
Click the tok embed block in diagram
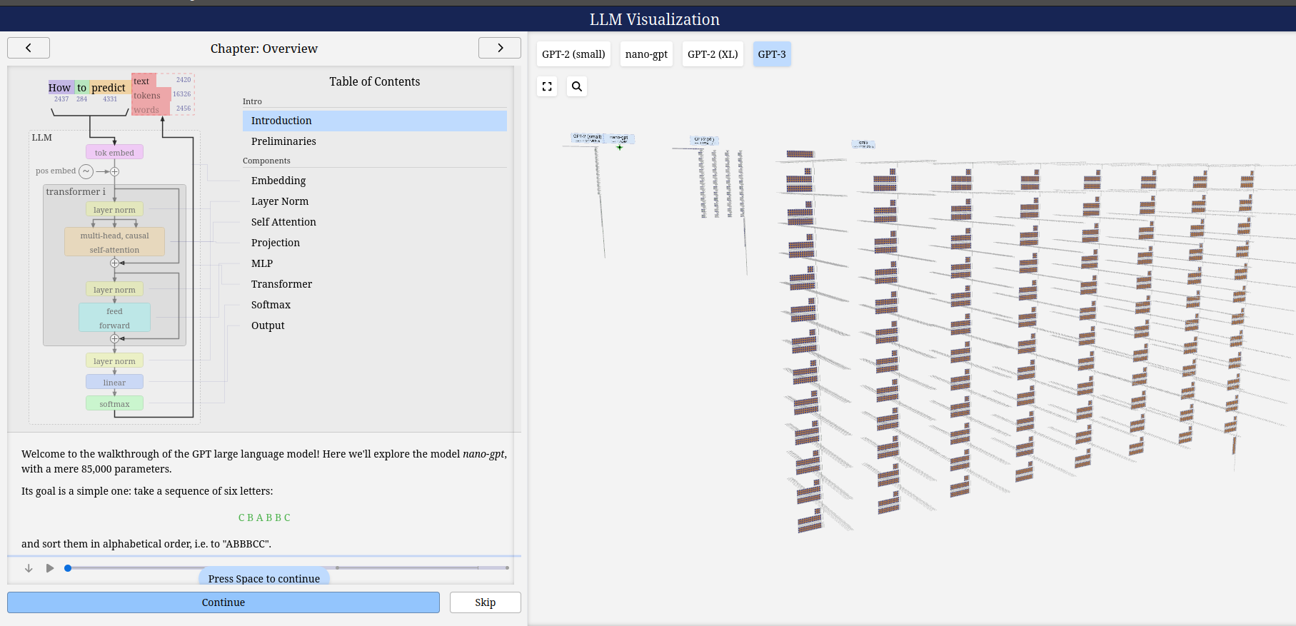pos(114,152)
